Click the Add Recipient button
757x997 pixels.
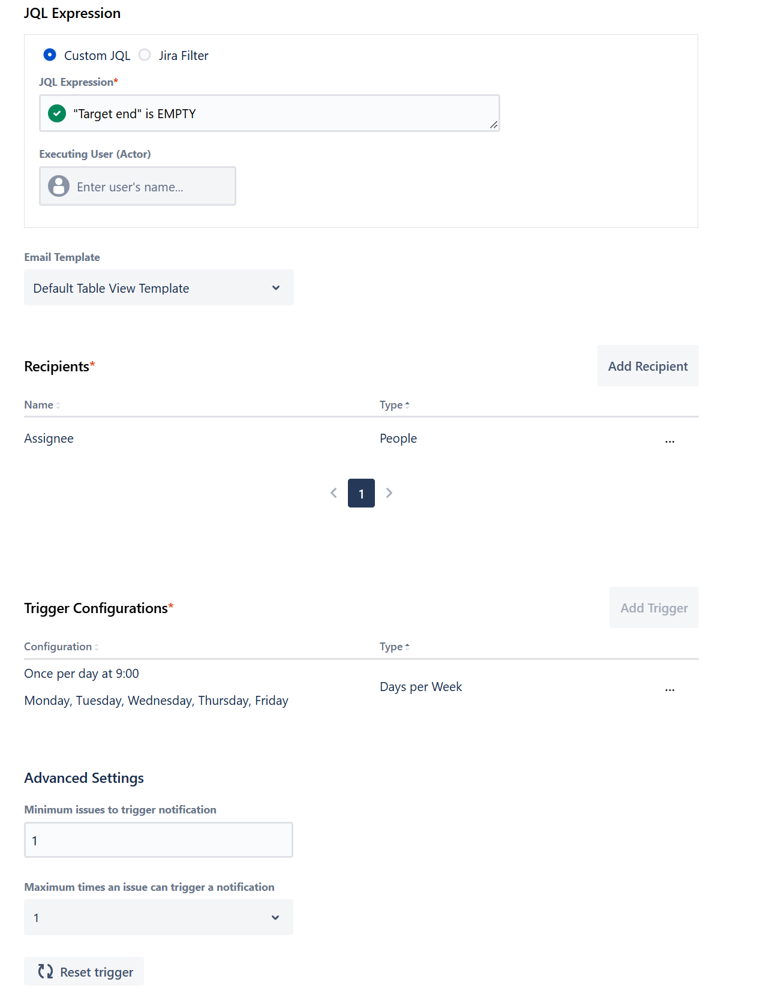tap(648, 365)
